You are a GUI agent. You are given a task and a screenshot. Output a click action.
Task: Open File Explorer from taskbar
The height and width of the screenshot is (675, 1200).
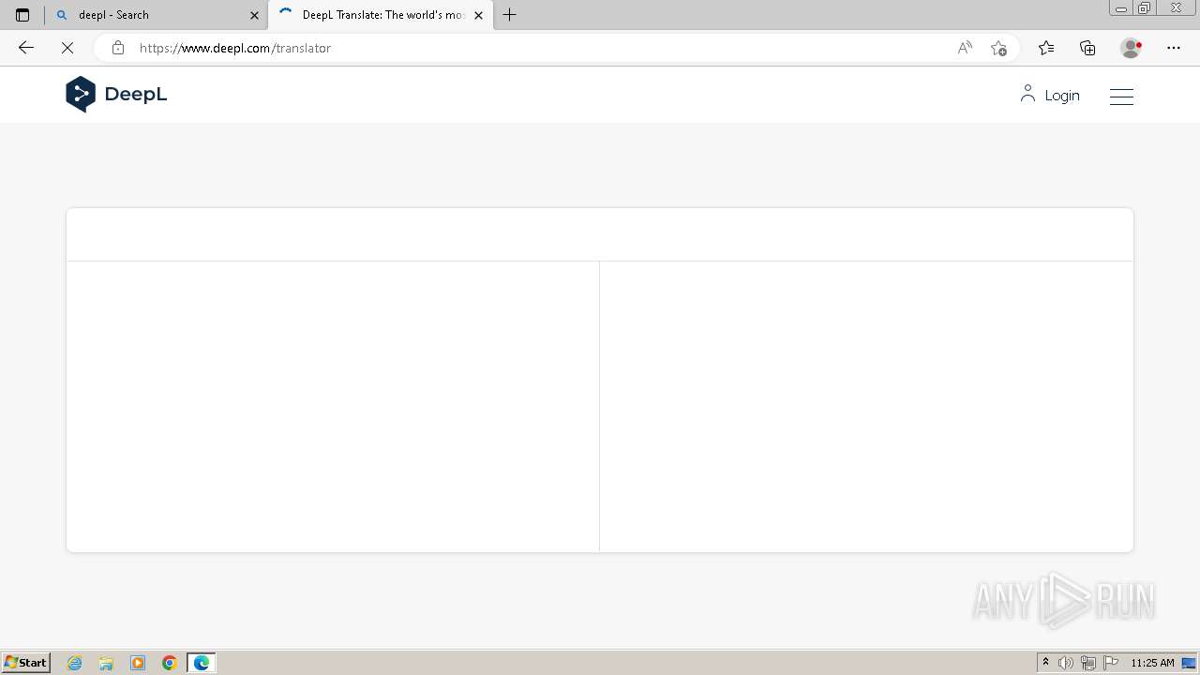(x=106, y=663)
